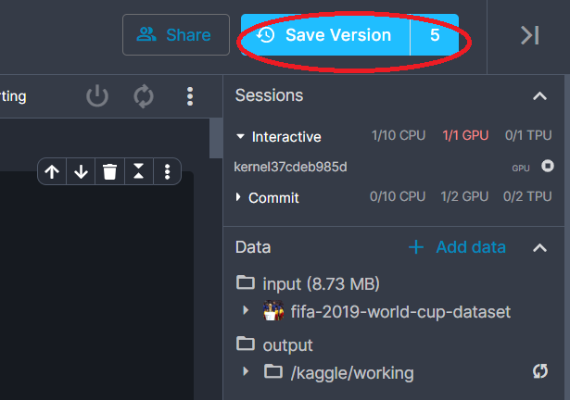
Task: Open the three-dot menu beside restart icon
Action: point(190,96)
